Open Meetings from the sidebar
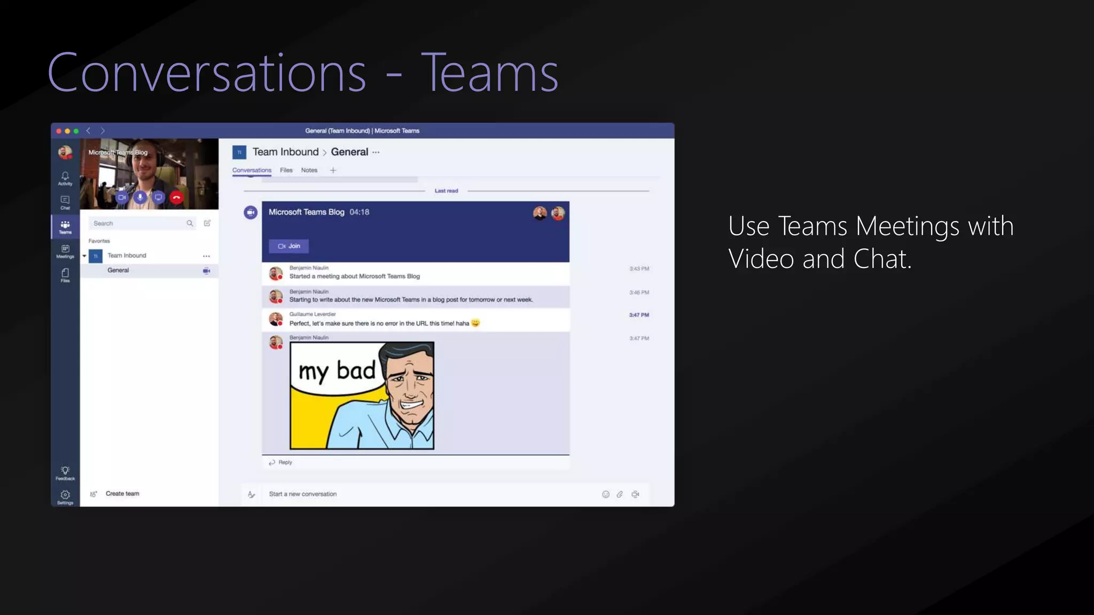Screen dimensions: 1094x615 65,251
